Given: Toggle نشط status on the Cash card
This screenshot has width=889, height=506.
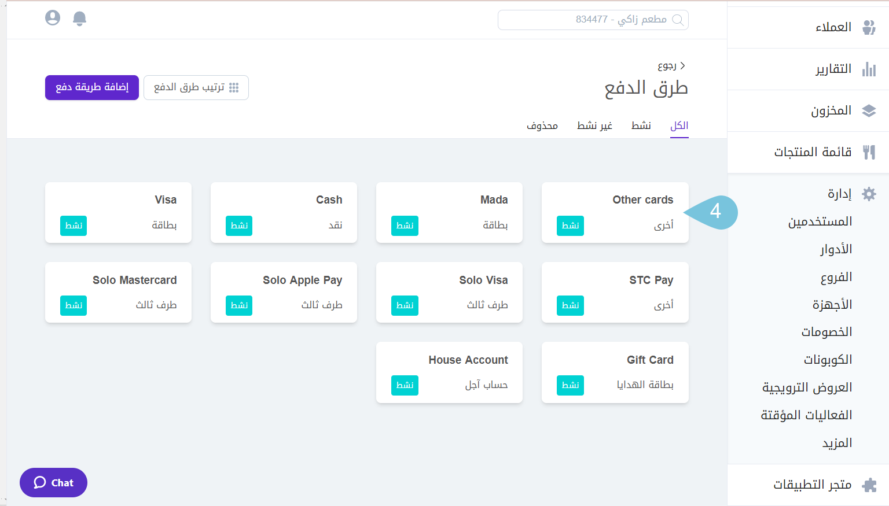Looking at the screenshot, I should (239, 226).
